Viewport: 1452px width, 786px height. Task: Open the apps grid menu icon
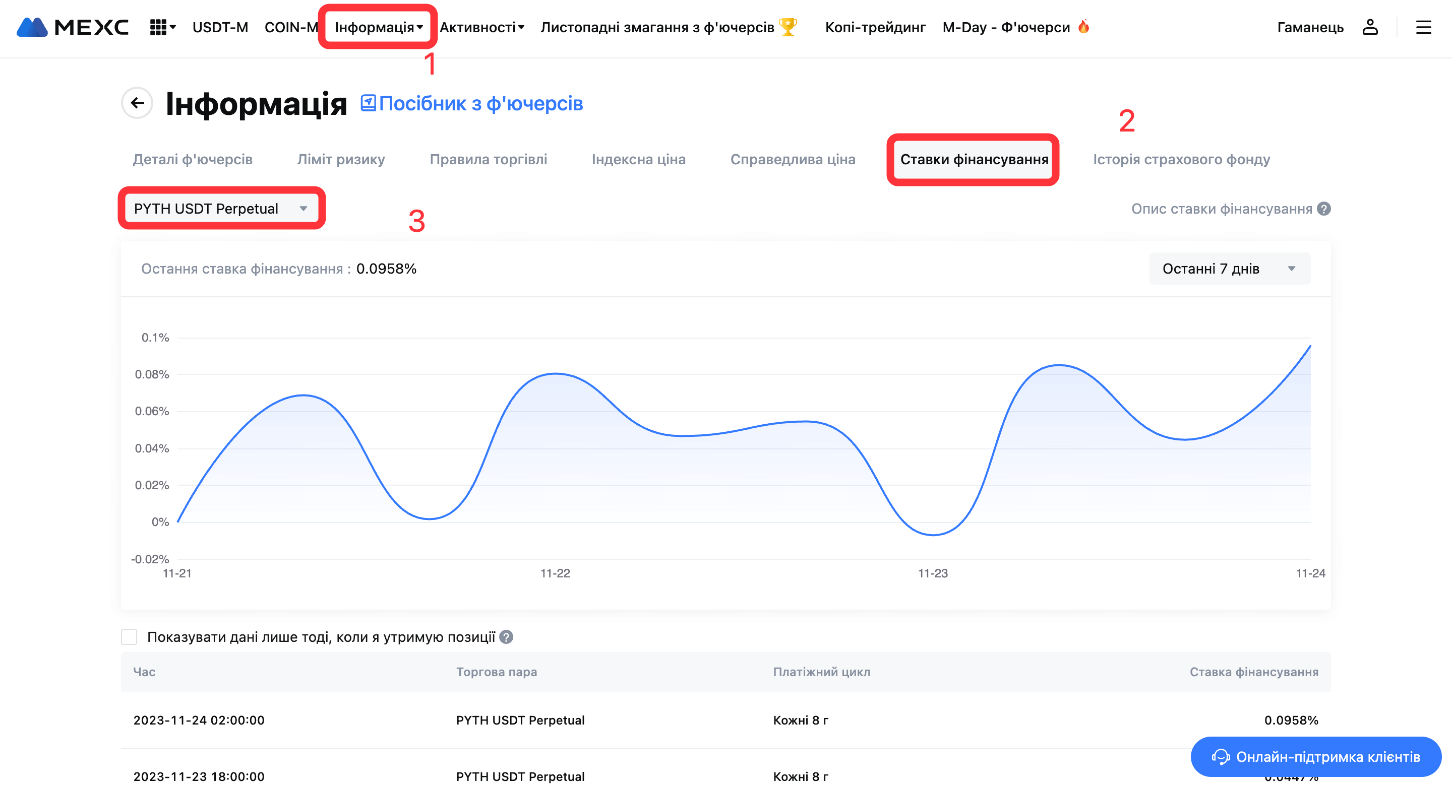(x=158, y=27)
